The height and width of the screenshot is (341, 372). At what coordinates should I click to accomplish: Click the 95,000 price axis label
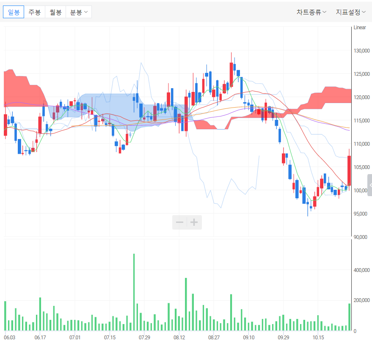click(x=361, y=213)
